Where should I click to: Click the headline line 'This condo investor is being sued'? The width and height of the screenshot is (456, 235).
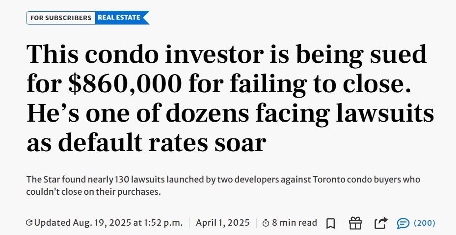pyautogui.click(x=227, y=54)
